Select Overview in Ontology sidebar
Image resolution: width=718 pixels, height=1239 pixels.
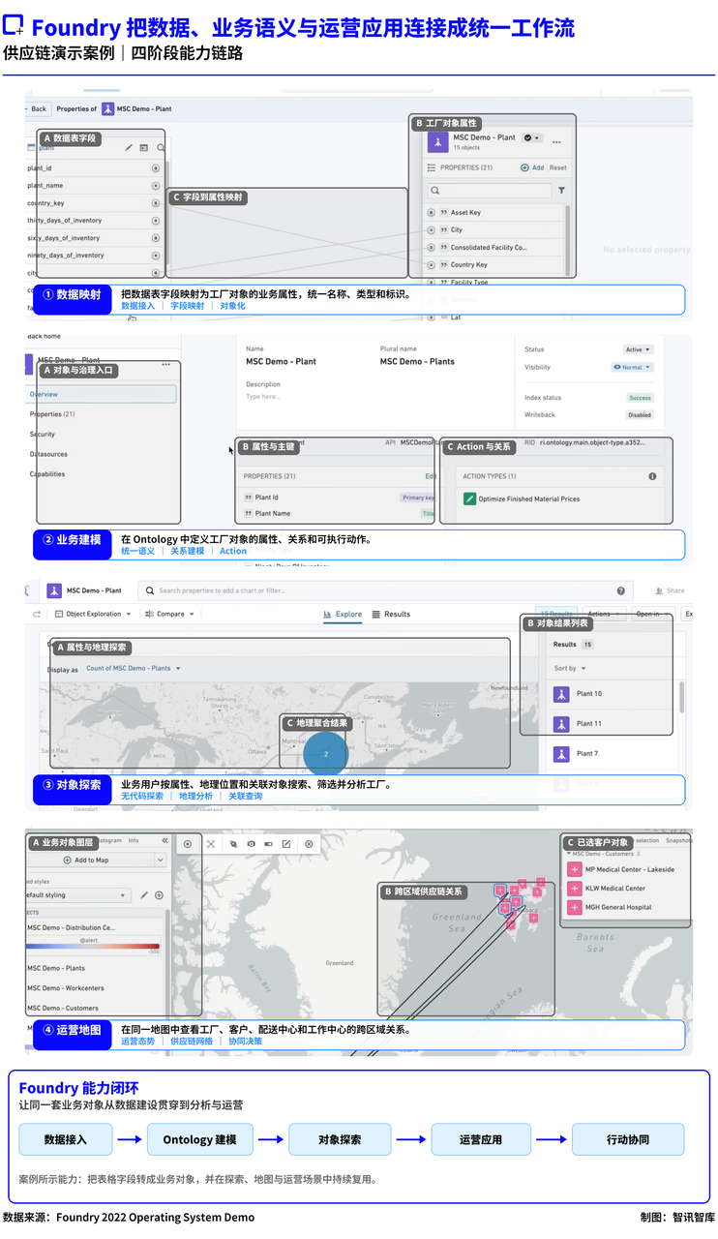click(x=101, y=394)
